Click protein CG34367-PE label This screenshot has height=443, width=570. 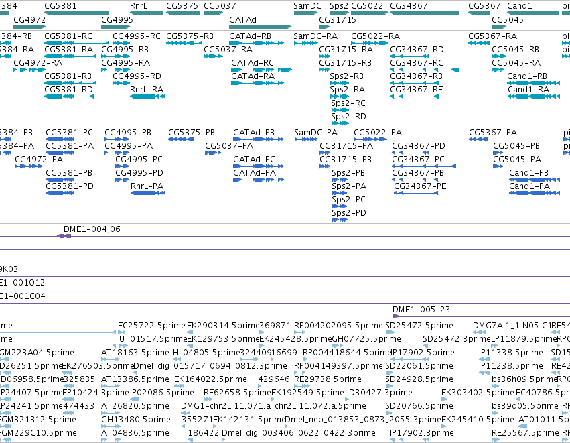click(420, 186)
